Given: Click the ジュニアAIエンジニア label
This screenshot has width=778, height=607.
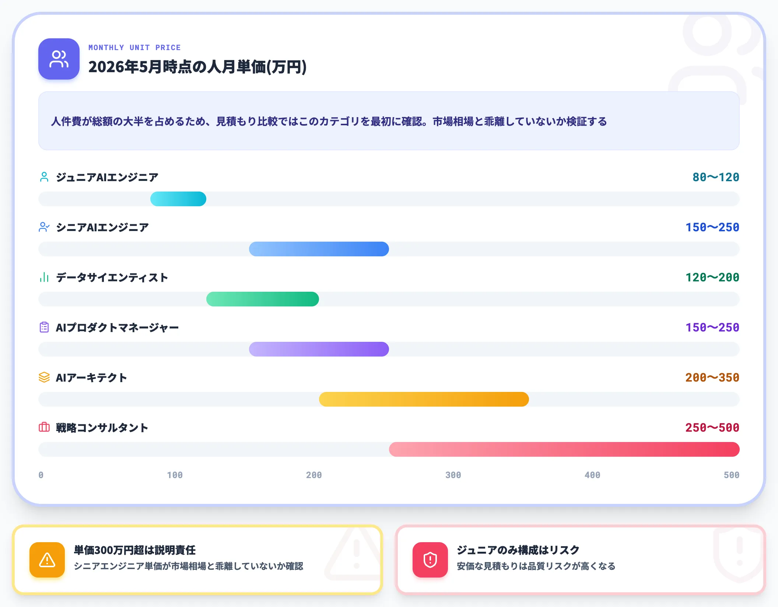Looking at the screenshot, I should (x=107, y=177).
